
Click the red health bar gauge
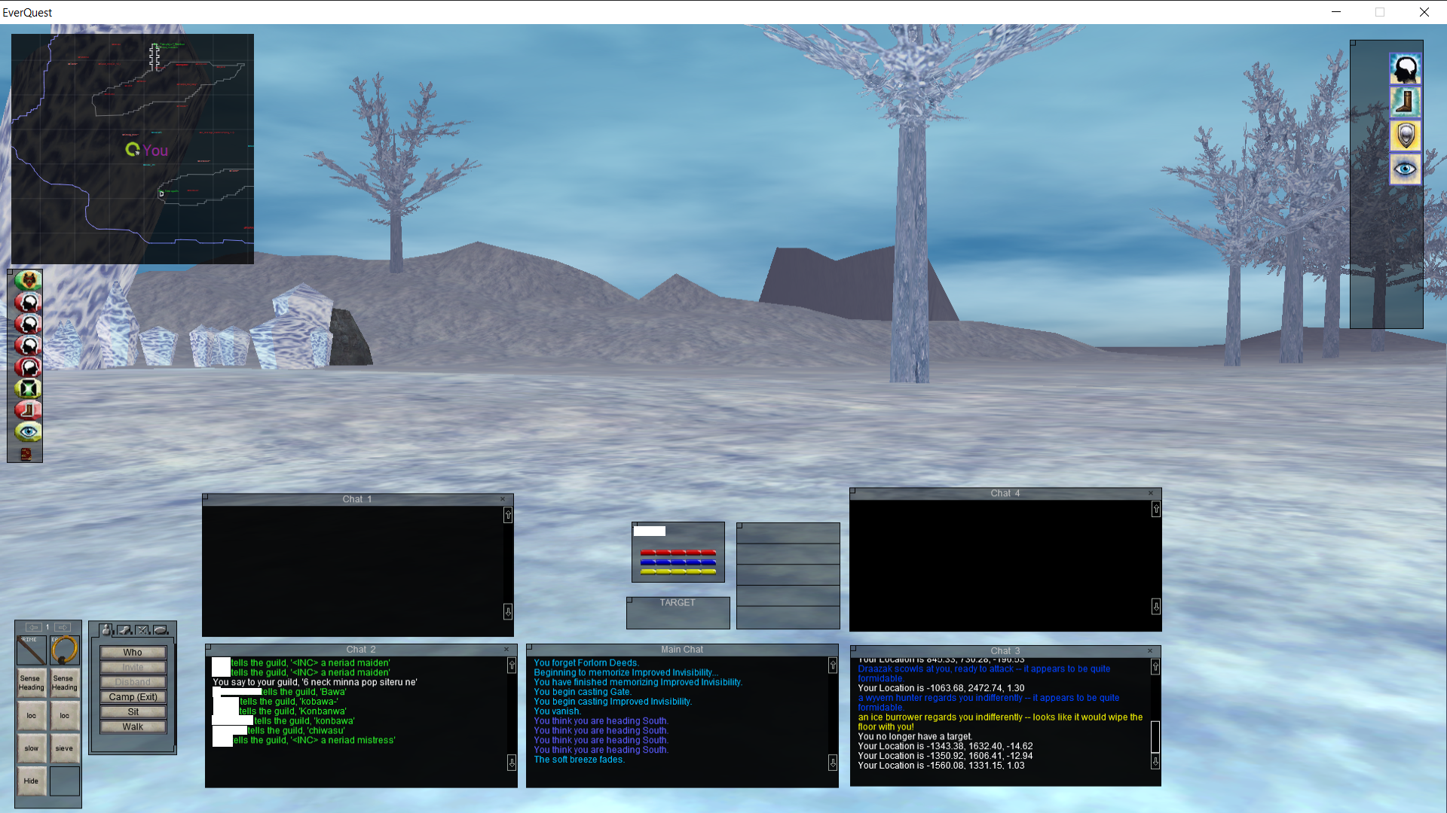678,553
